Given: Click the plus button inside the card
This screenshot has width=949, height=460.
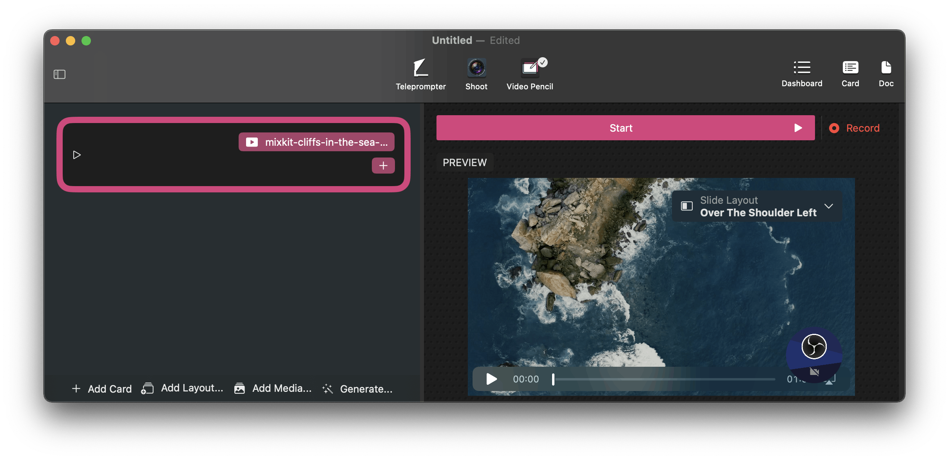Looking at the screenshot, I should 383,166.
